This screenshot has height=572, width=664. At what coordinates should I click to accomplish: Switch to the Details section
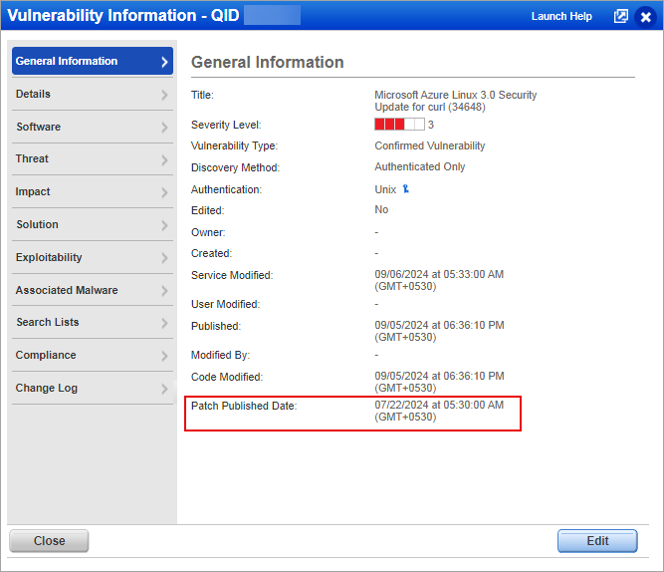click(x=93, y=94)
